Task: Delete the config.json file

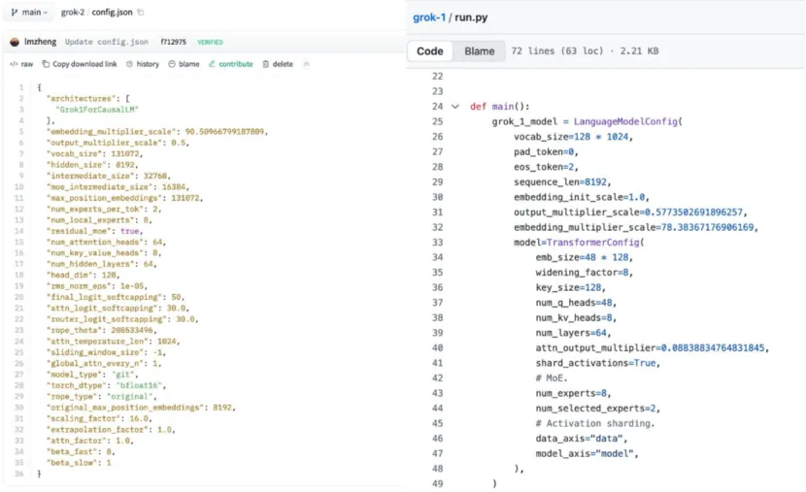Action: [277, 64]
